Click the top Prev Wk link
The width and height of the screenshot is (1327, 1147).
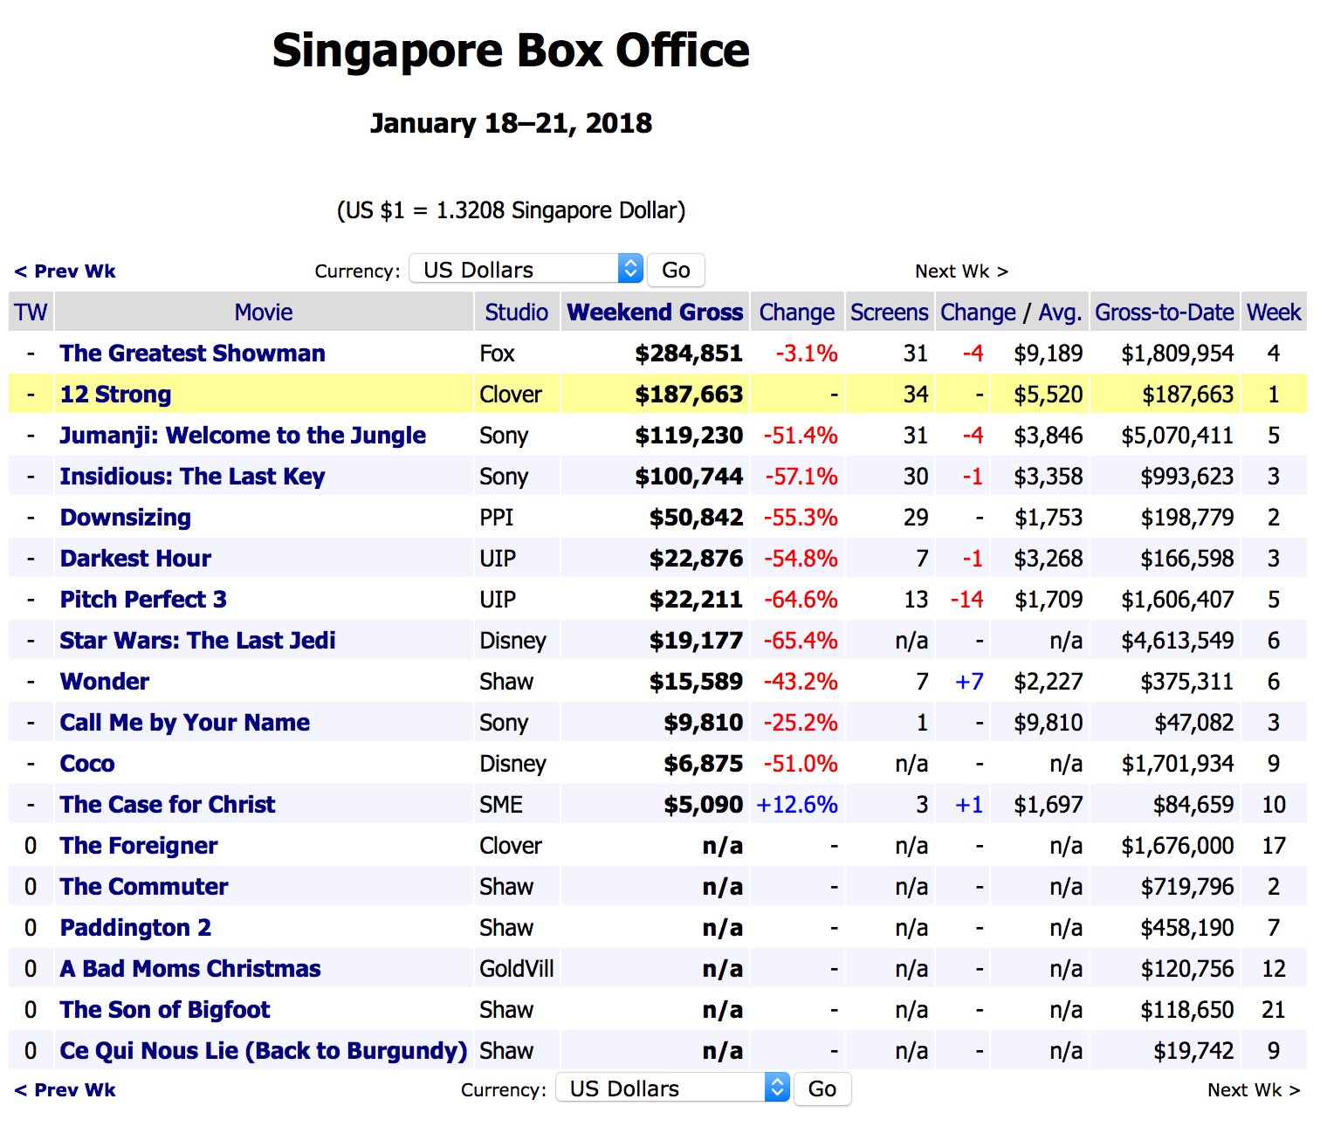(64, 271)
